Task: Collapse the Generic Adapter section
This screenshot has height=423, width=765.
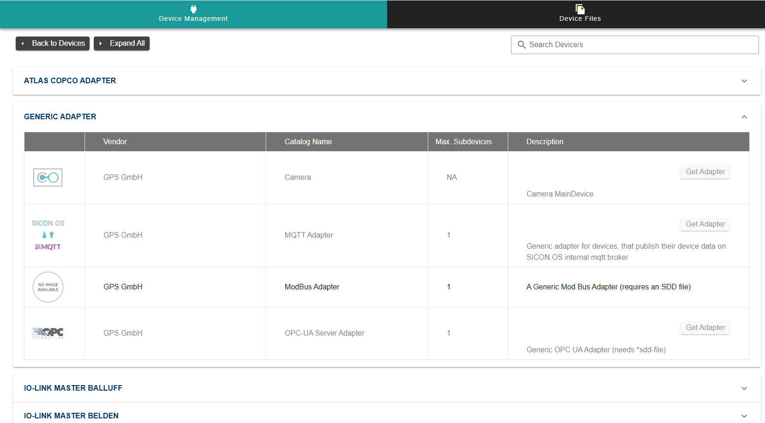Action: tap(744, 117)
